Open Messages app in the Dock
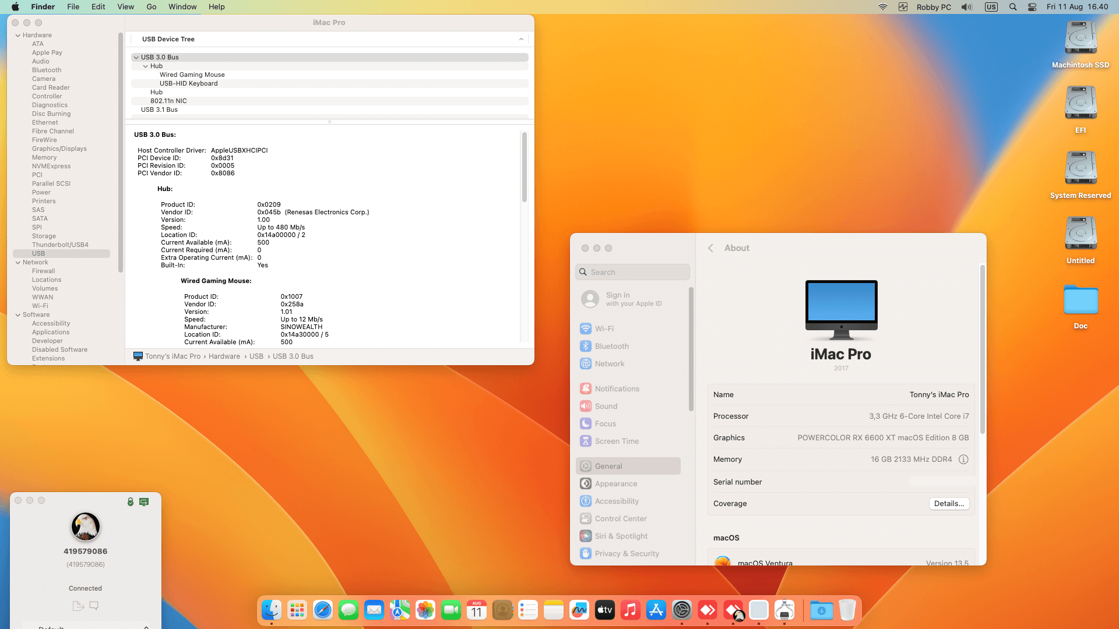The height and width of the screenshot is (629, 1119). click(349, 610)
